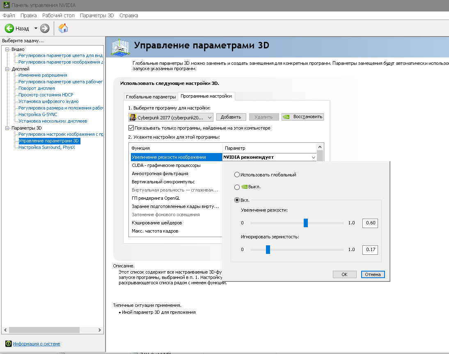449x354 pixels.
Task: Select the Вертикальный синхроимпульс row
Action: (x=176, y=182)
